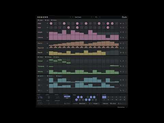Select pattern slot 6 in pattern grid
This screenshot has height=123, width=164.
[x=124, y=97]
